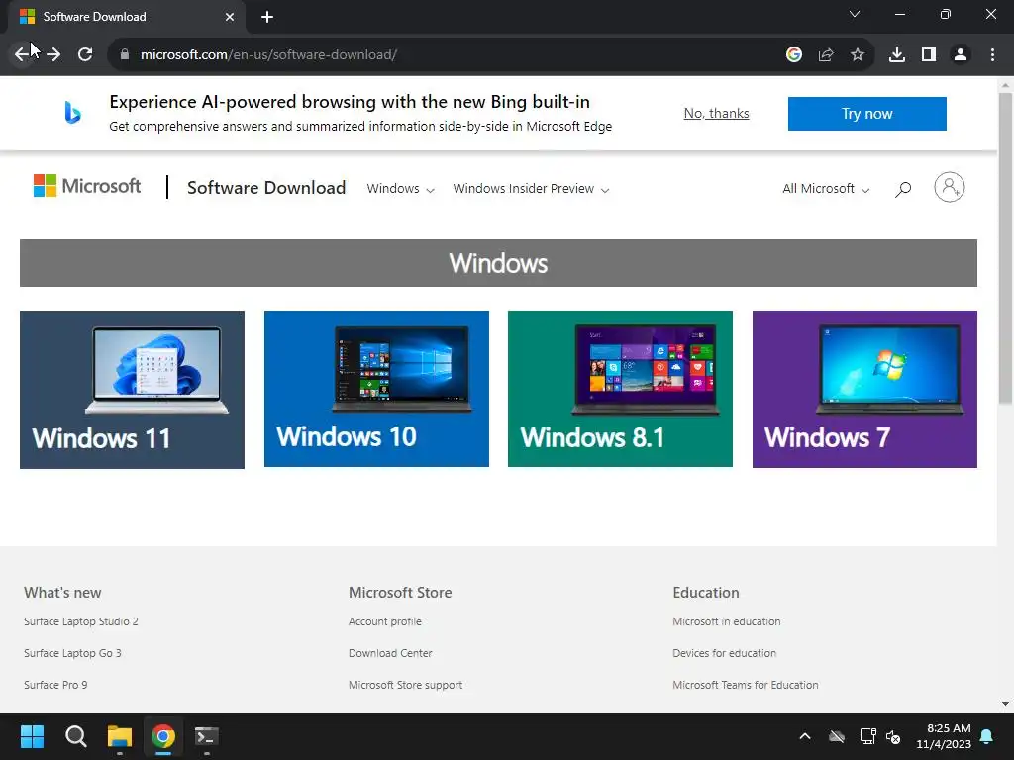Open Microsoft Teams for Education link
1014x760 pixels.
[x=745, y=685]
